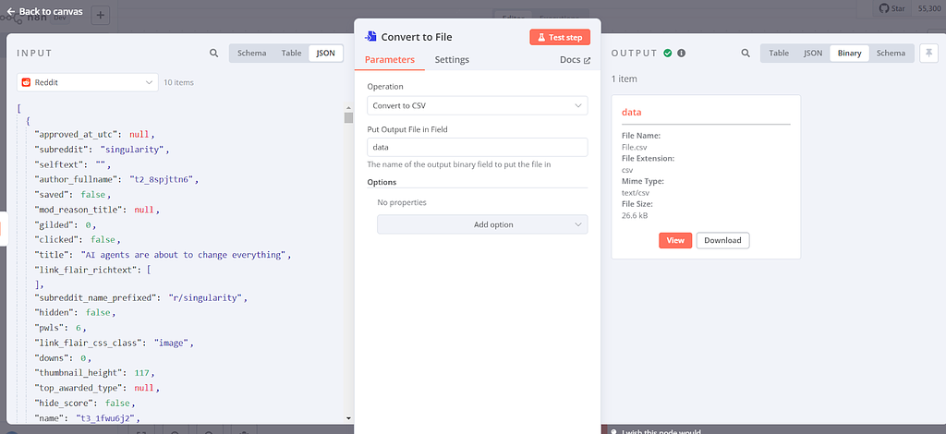
Task: Open GitHub Star button
Action: pyautogui.click(x=894, y=8)
